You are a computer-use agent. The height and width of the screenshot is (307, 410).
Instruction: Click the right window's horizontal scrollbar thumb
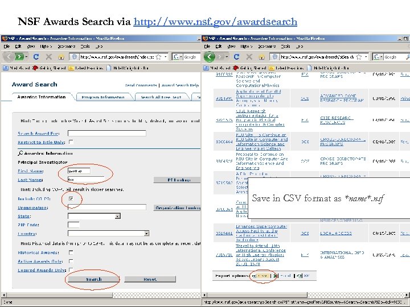(x=257, y=295)
